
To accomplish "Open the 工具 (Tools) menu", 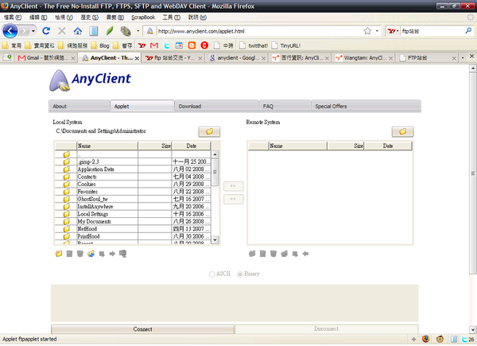I will 171,17.
